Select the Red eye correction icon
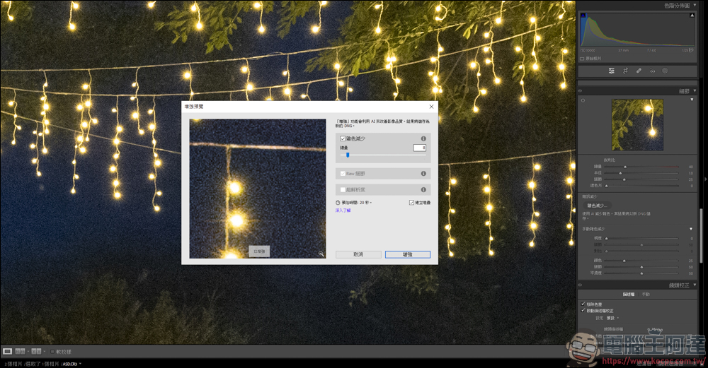The height and width of the screenshot is (368, 708). 652,71
